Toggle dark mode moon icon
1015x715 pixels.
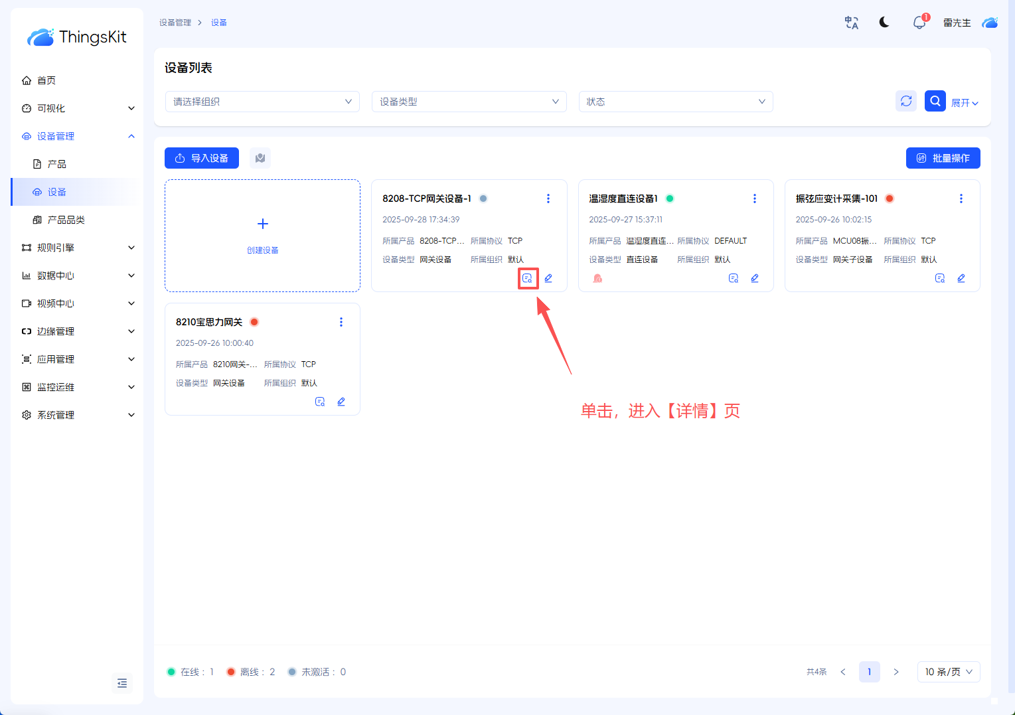pos(884,23)
